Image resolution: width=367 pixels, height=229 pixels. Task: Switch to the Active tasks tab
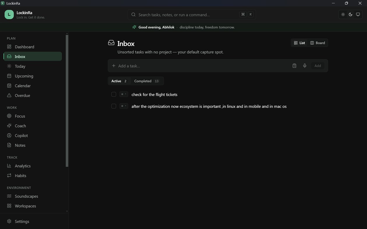119,81
